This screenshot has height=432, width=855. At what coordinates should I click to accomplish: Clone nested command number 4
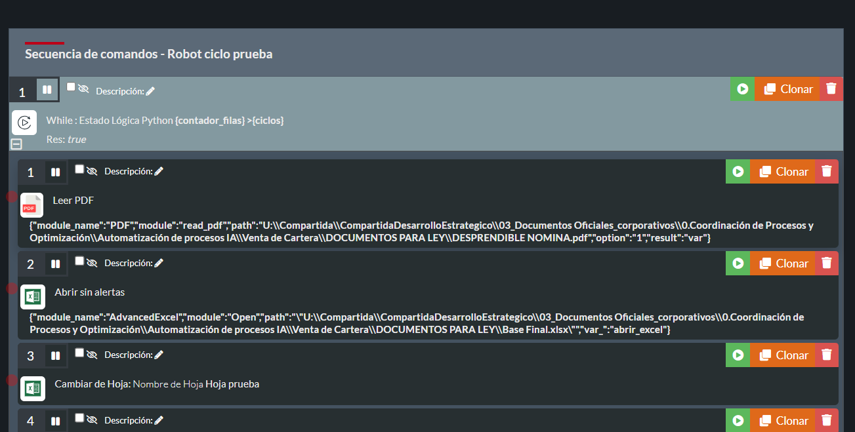[x=783, y=421]
